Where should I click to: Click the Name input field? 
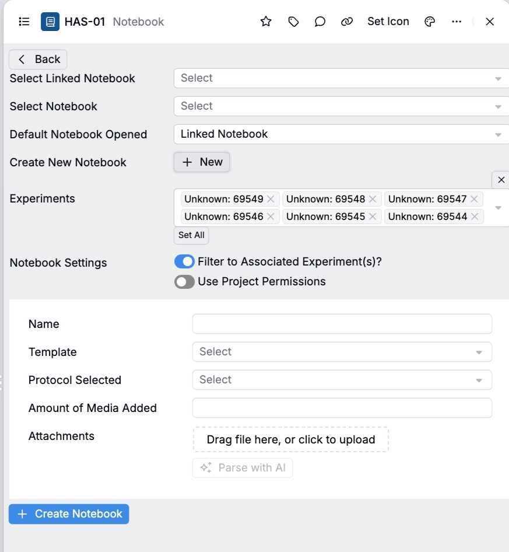[x=342, y=324]
